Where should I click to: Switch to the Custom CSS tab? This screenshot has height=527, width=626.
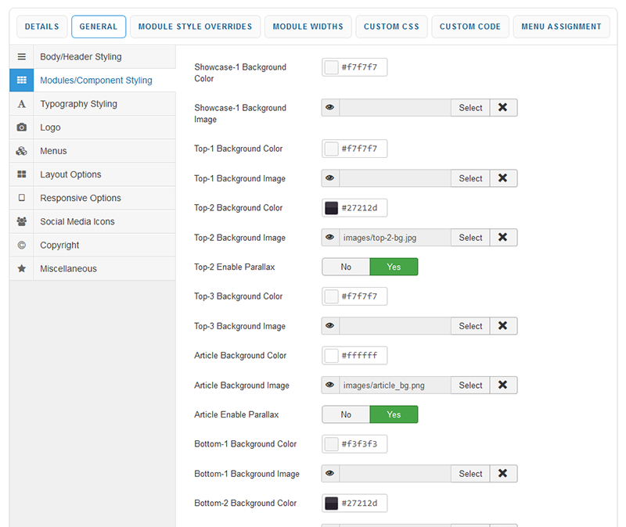click(x=391, y=27)
